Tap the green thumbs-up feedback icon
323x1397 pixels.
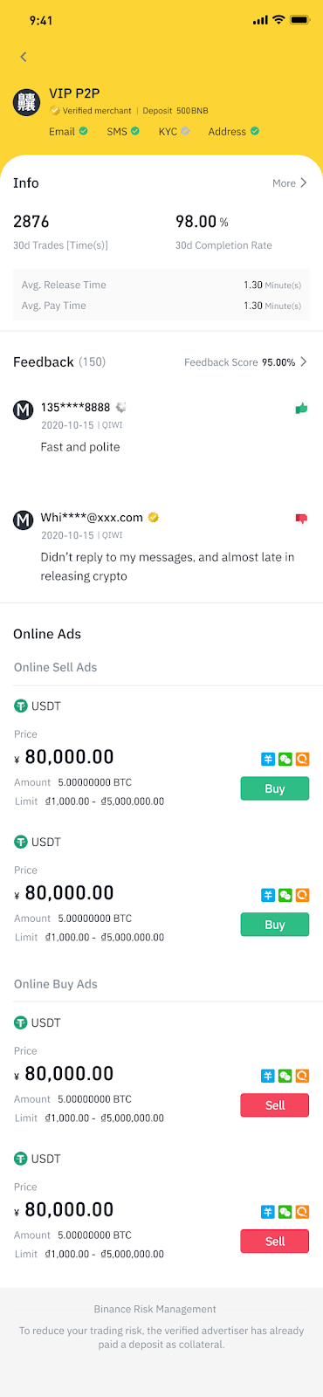tap(301, 408)
